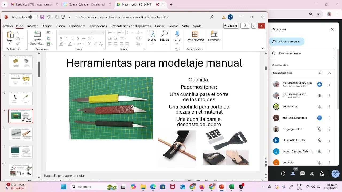The width and height of the screenshot is (342, 192).
Task: Open the Transiciones ribbon tab
Action: pos(77,26)
